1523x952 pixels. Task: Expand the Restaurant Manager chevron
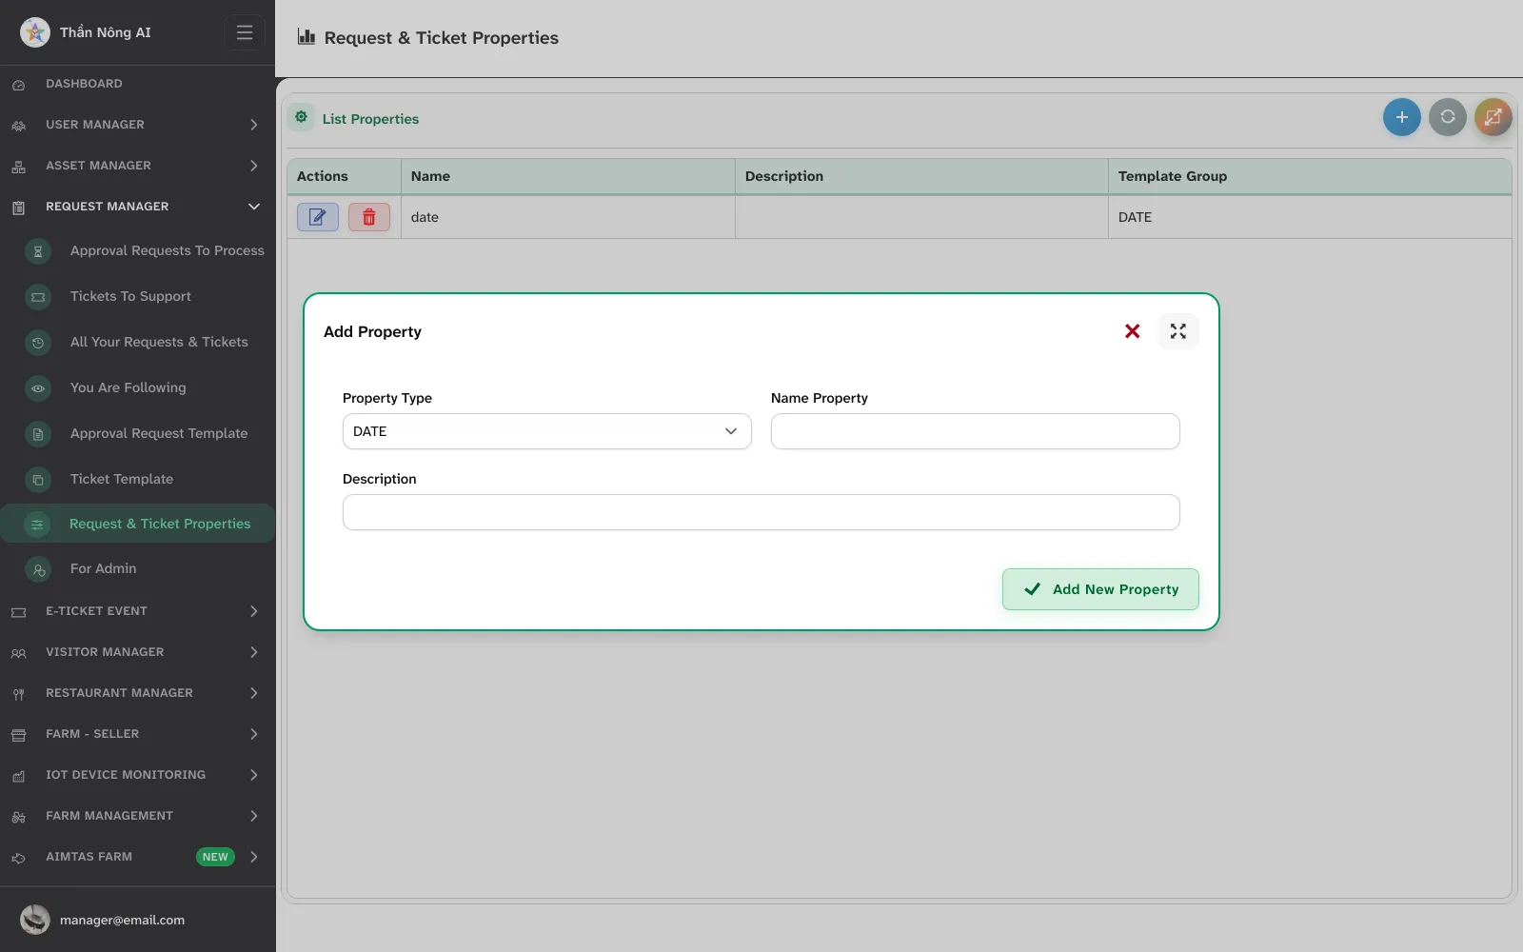(254, 693)
